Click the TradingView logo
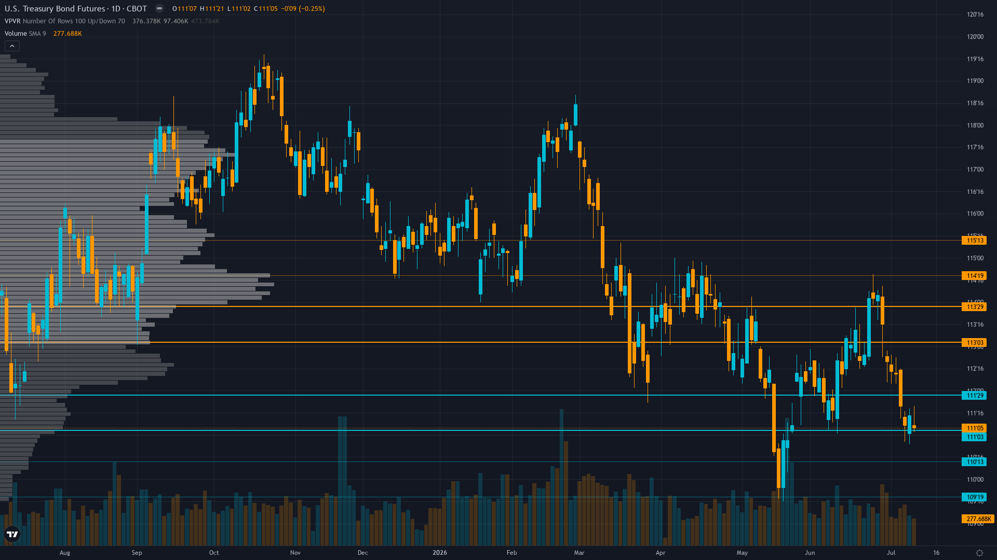 click(12, 534)
